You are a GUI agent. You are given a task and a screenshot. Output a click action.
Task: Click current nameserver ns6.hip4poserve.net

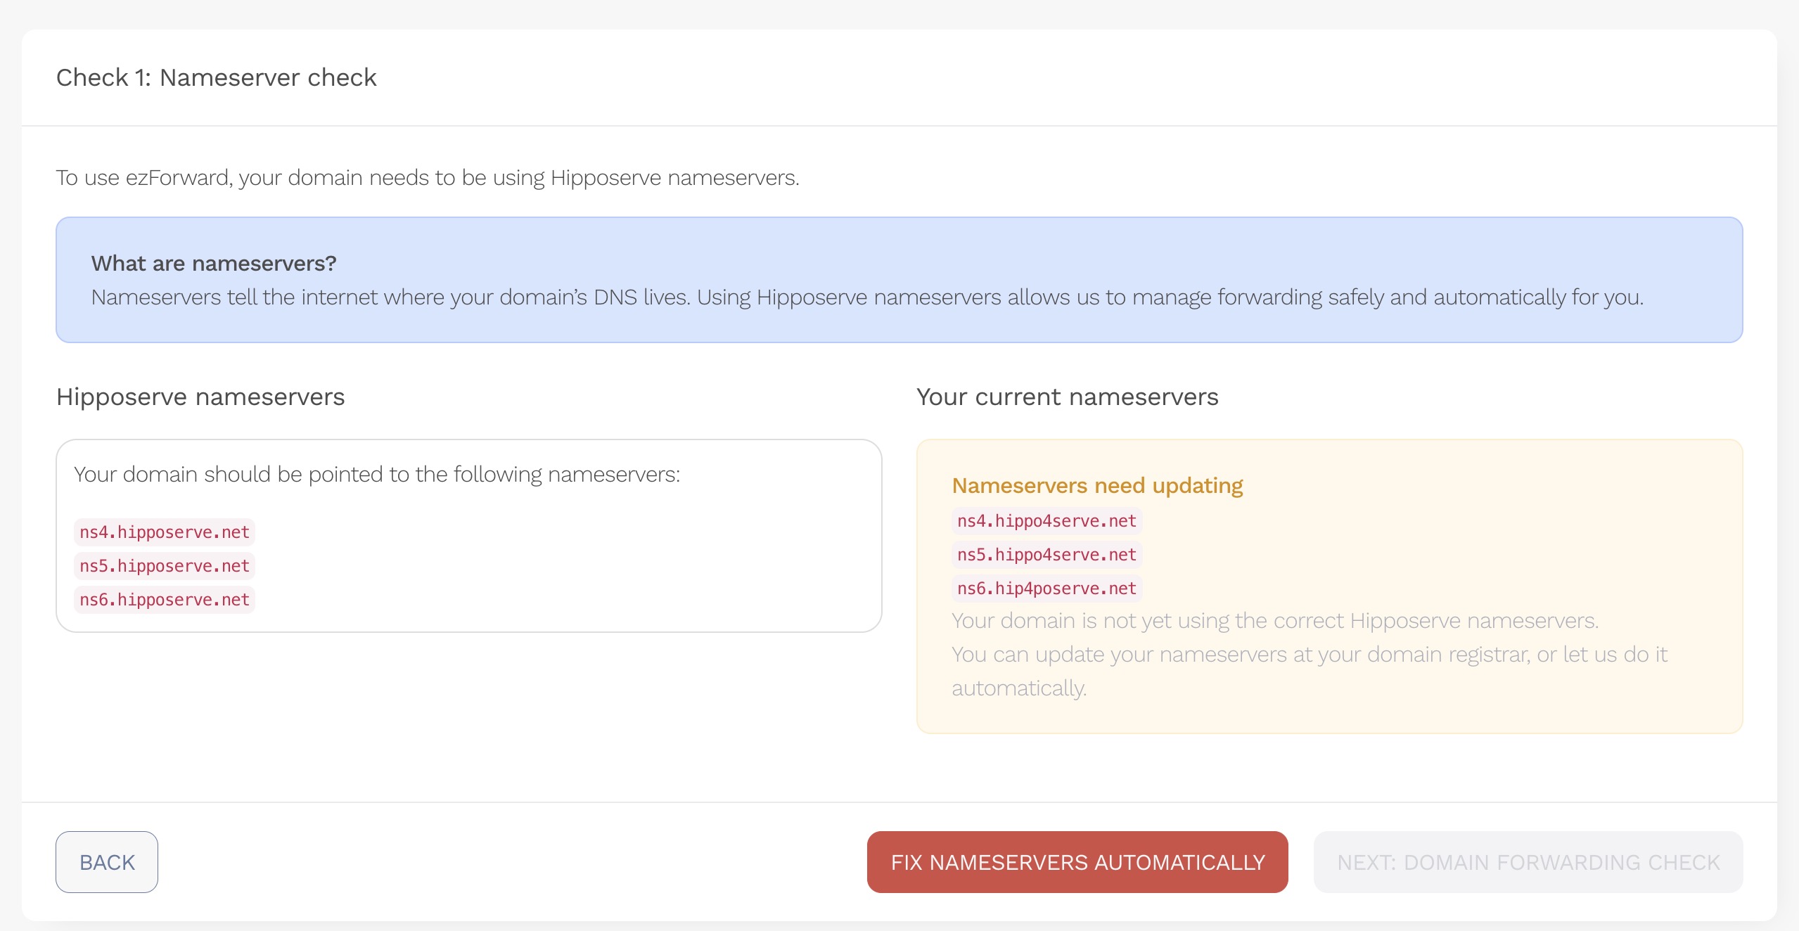point(1046,589)
